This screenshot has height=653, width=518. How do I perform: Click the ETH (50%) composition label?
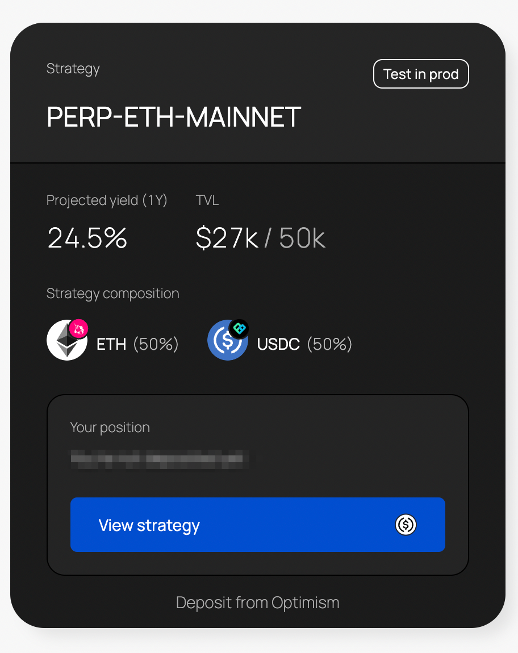tap(137, 344)
